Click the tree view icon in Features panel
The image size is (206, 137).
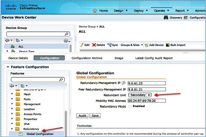pyautogui.click(x=22, y=86)
